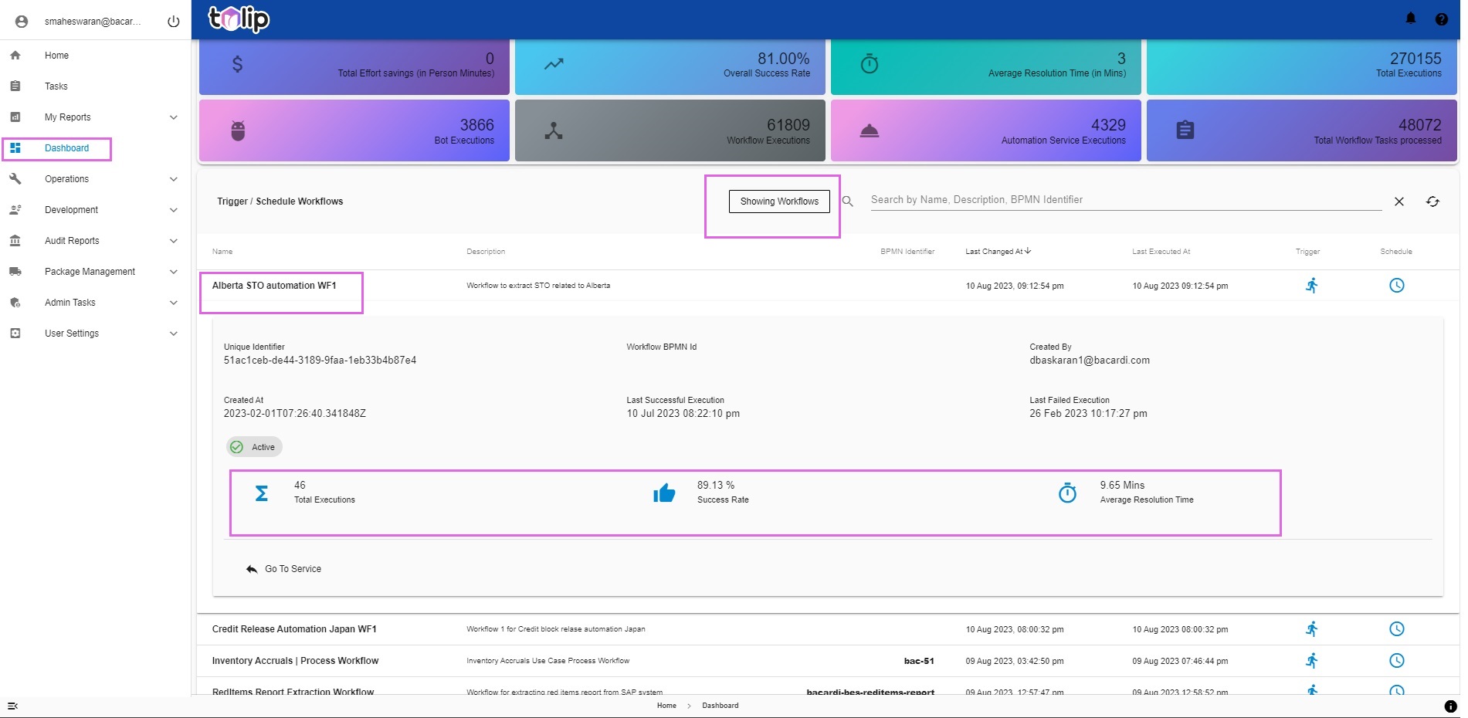Schedule Alberta STO automation WF1 clock icon

pyautogui.click(x=1397, y=286)
